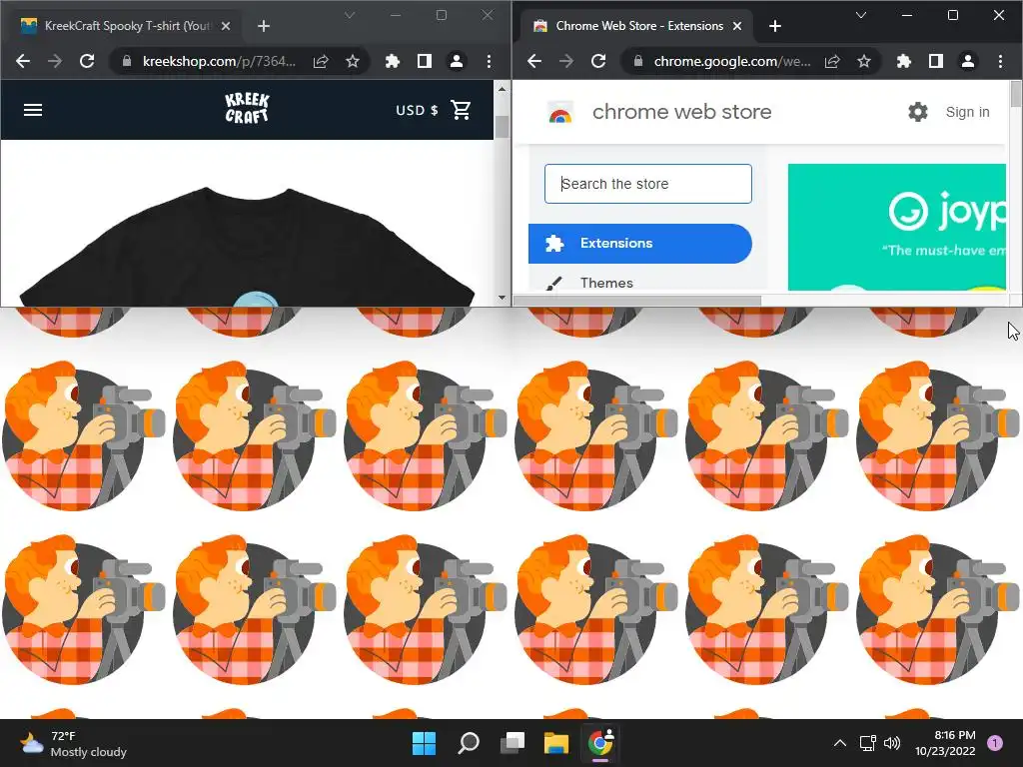
Task: Open a new tab in Web Store window
Action: click(775, 26)
